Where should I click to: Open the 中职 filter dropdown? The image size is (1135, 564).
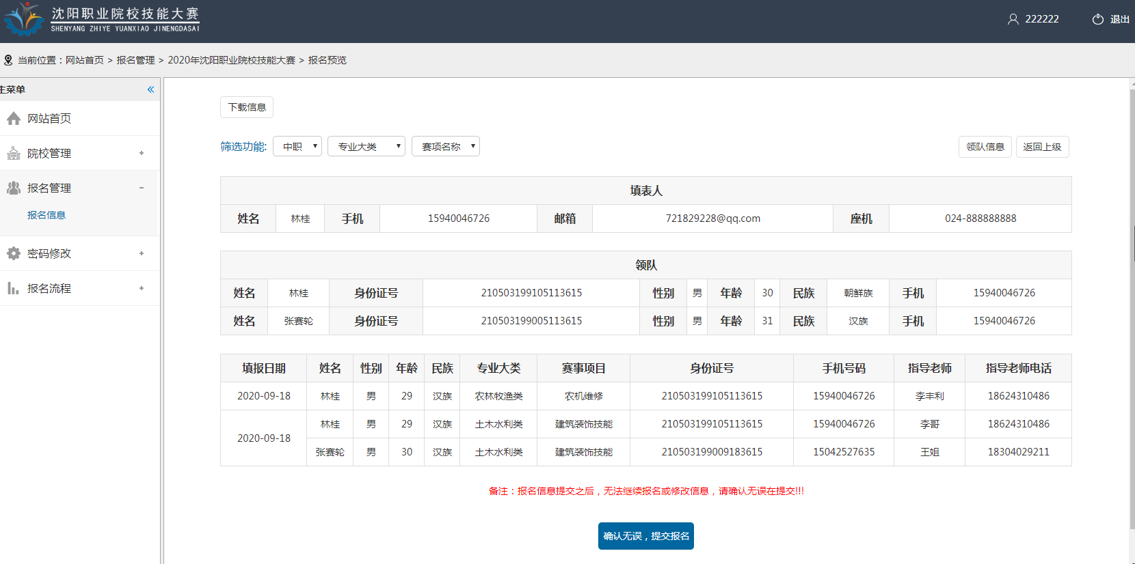297,146
